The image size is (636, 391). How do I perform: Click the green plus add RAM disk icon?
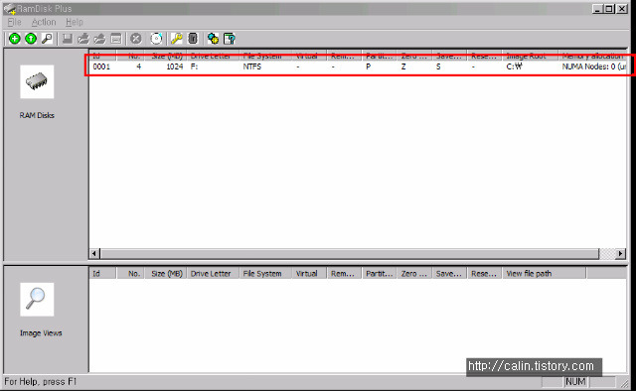point(15,39)
